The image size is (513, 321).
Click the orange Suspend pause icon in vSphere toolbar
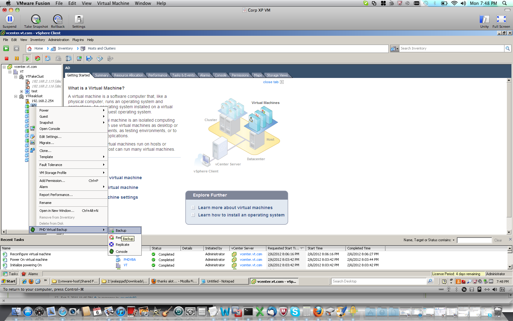(x=17, y=58)
